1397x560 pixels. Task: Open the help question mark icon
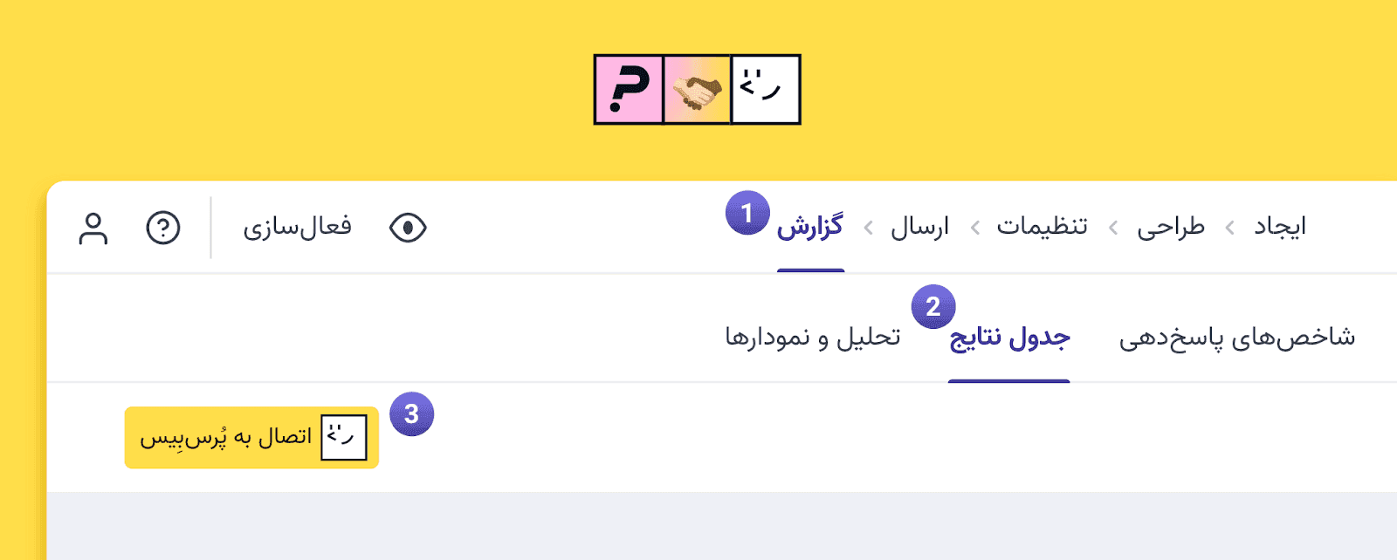(163, 229)
